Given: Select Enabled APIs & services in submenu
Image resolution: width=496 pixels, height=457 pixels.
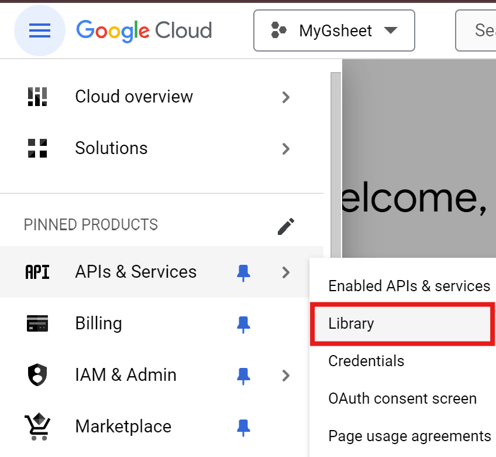Looking at the screenshot, I should coord(402,286).
